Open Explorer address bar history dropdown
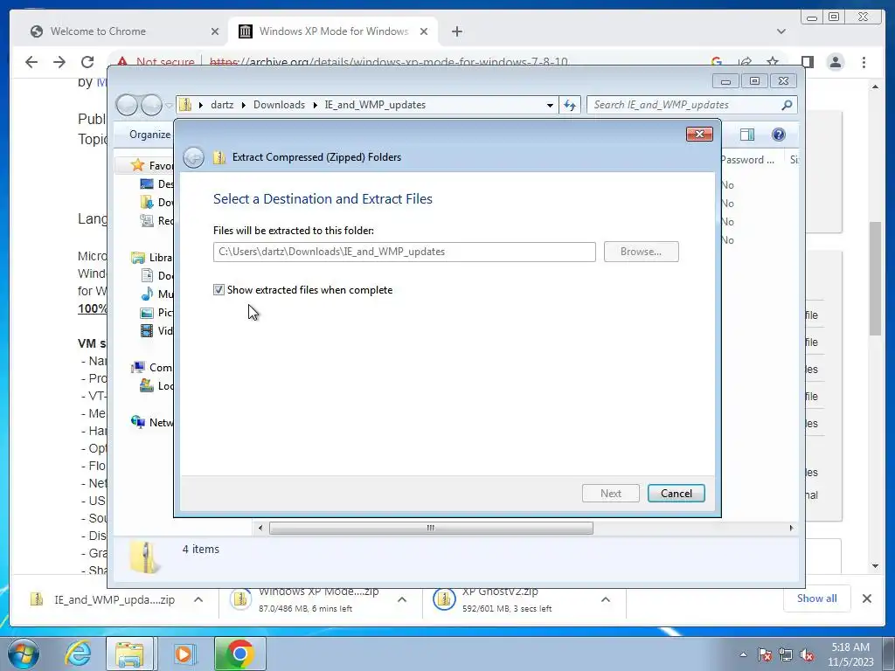The image size is (895, 671). click(550, 105)
